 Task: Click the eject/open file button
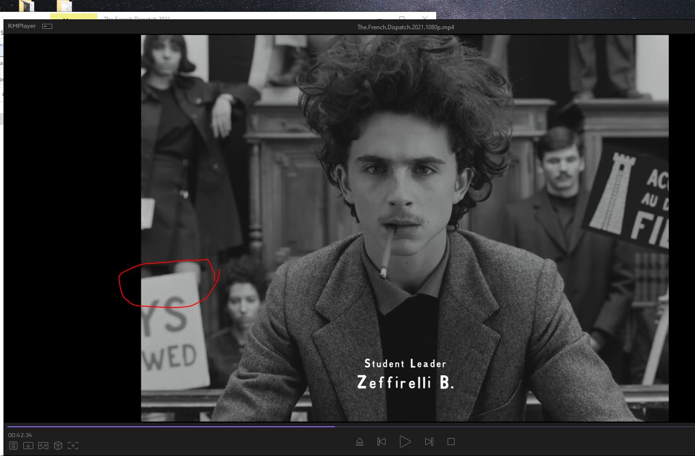360,442
